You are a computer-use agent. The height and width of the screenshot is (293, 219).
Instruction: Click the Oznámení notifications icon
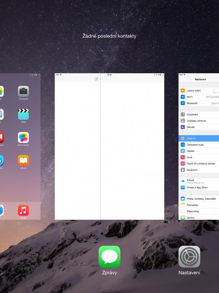click(183, 114)
